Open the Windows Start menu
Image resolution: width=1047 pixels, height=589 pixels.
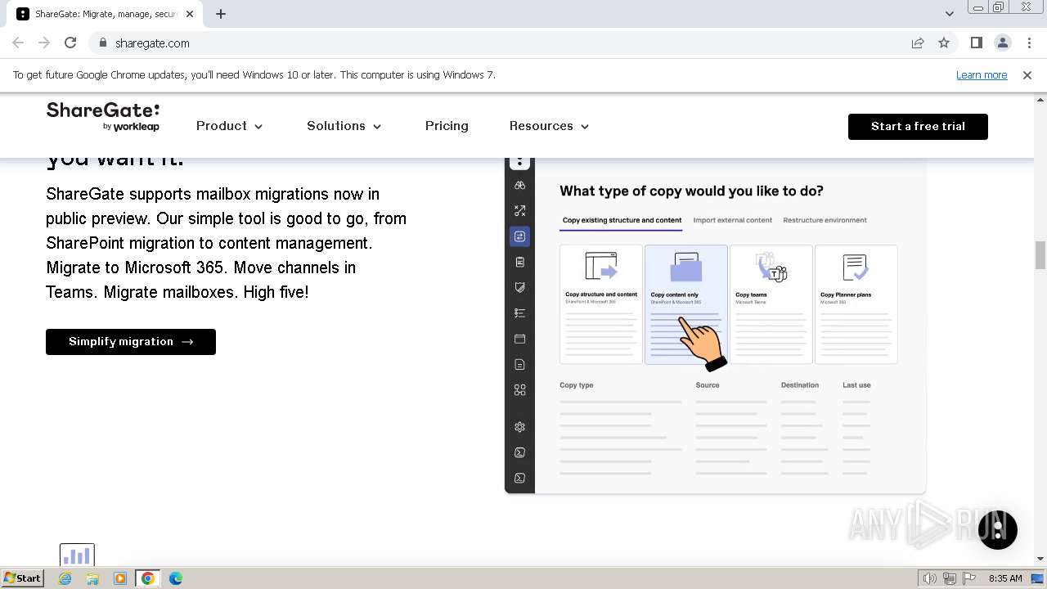22,578
